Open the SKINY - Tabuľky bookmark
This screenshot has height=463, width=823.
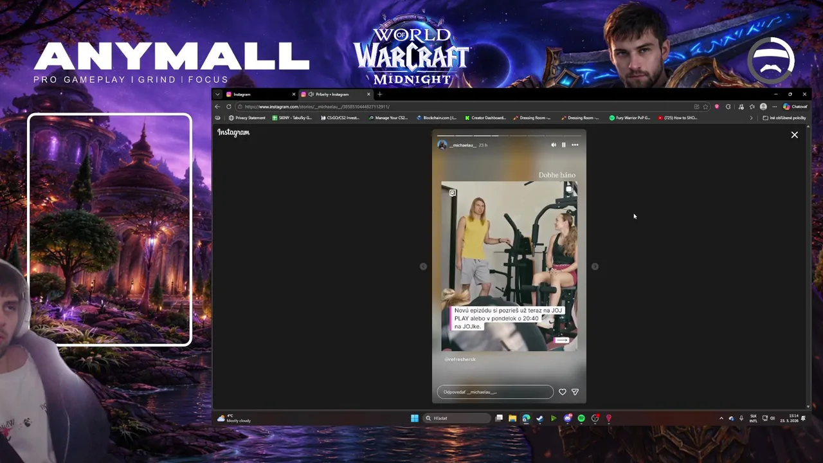(292, 118)
